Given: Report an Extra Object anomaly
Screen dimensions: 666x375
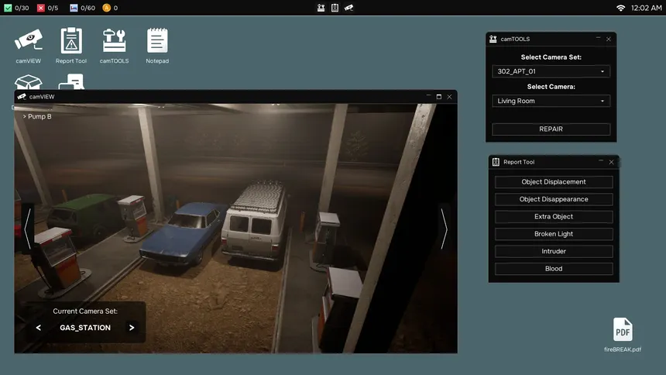Looking at the screenshot, I should click(x=554, y=217).
